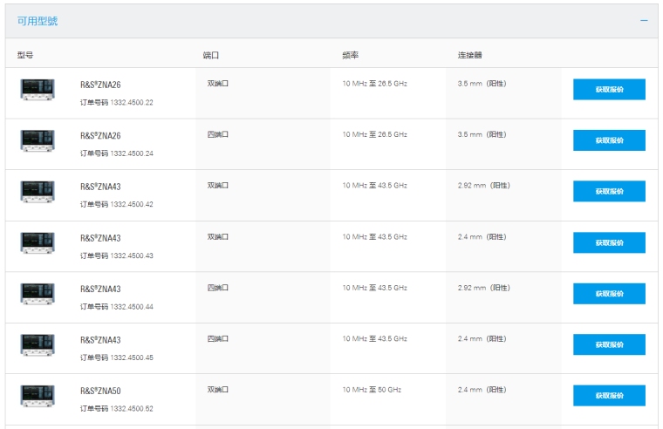
Task: Click 获取报价 for order number 1332.4500.24
Action: click(609, 140)
